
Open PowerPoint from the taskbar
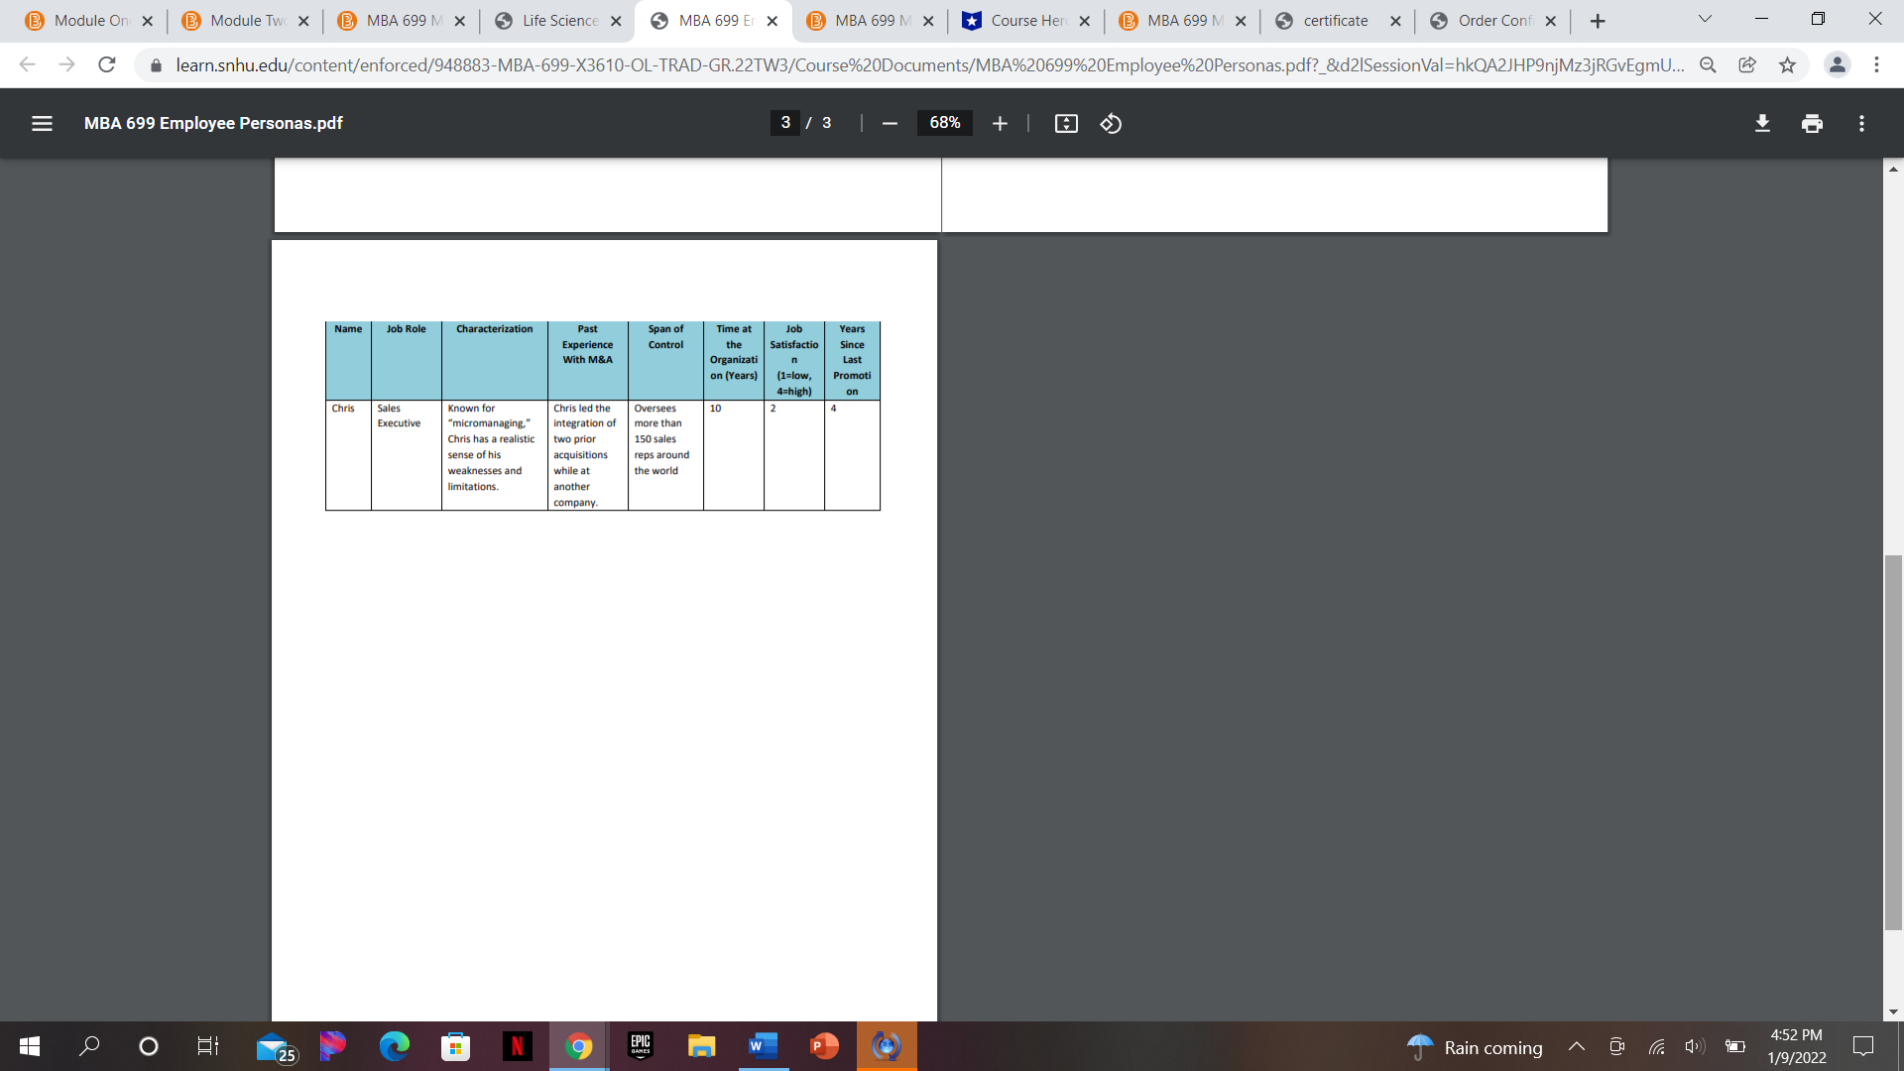point(824,1046)
